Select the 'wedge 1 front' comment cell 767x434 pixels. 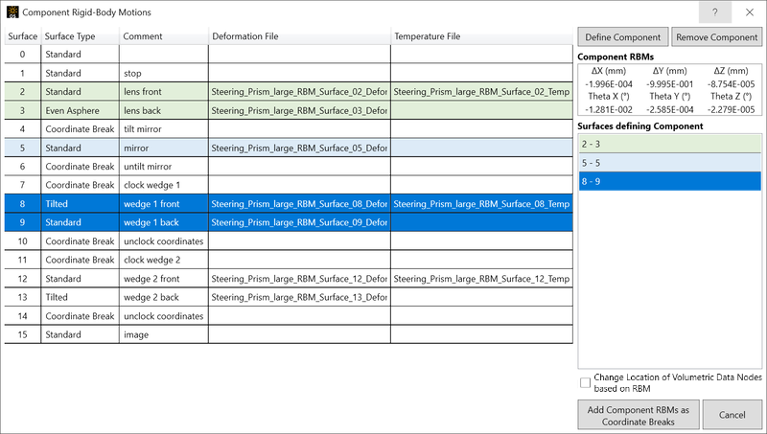coord(164,204)
